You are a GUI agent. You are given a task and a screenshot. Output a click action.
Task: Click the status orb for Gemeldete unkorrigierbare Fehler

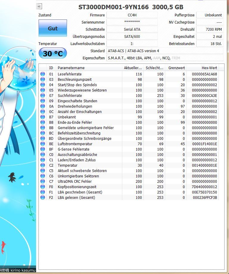[43, 128]
